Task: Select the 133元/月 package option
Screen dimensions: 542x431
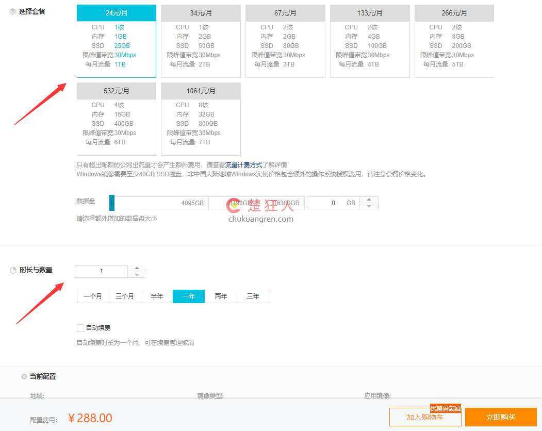Action: coord(370,41)
